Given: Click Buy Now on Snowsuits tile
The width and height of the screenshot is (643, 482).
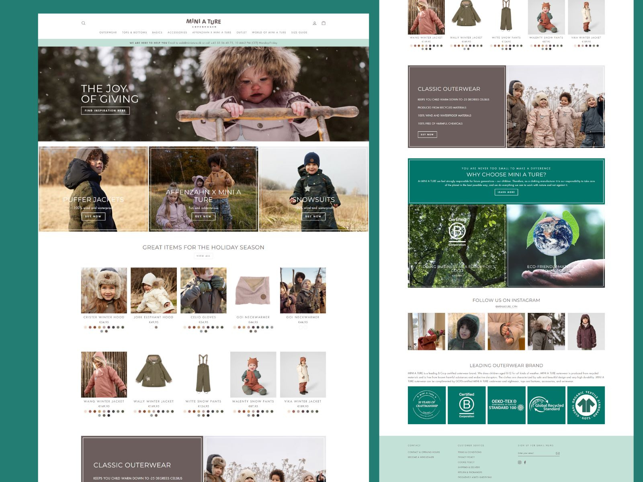Looking at the screenshot, I should [313, 216].
